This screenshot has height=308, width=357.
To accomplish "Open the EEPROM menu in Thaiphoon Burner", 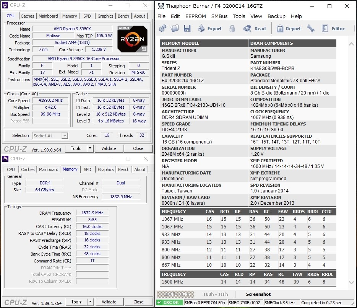I will click(x=195, y=16).
